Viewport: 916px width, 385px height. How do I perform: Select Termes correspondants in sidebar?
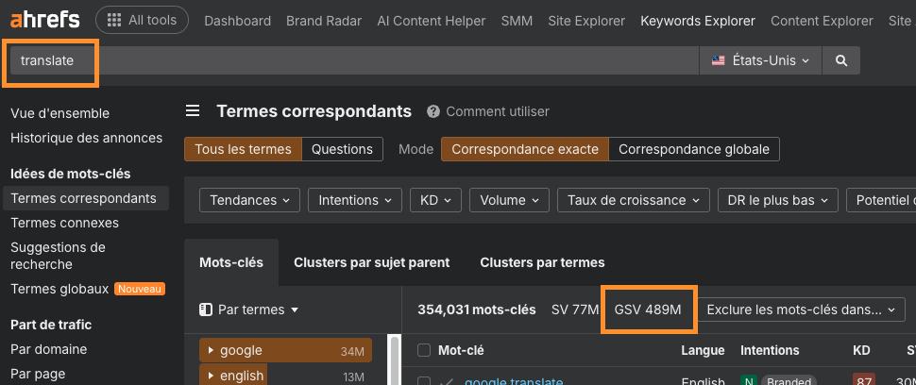[86, 198]
